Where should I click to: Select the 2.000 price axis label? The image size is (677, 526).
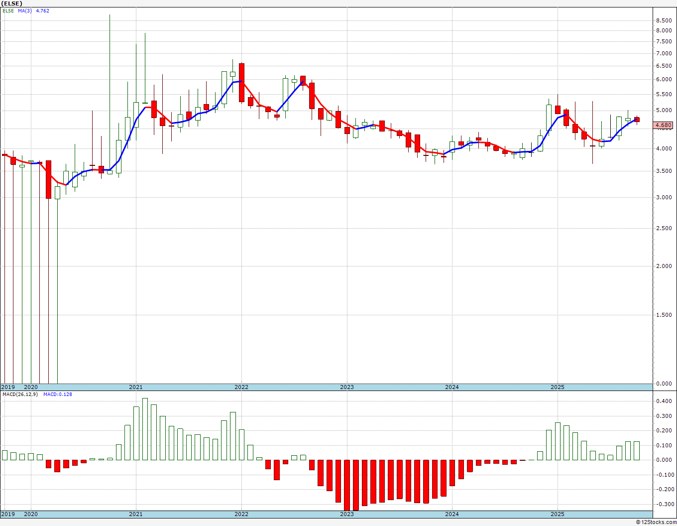click(664, 266)
